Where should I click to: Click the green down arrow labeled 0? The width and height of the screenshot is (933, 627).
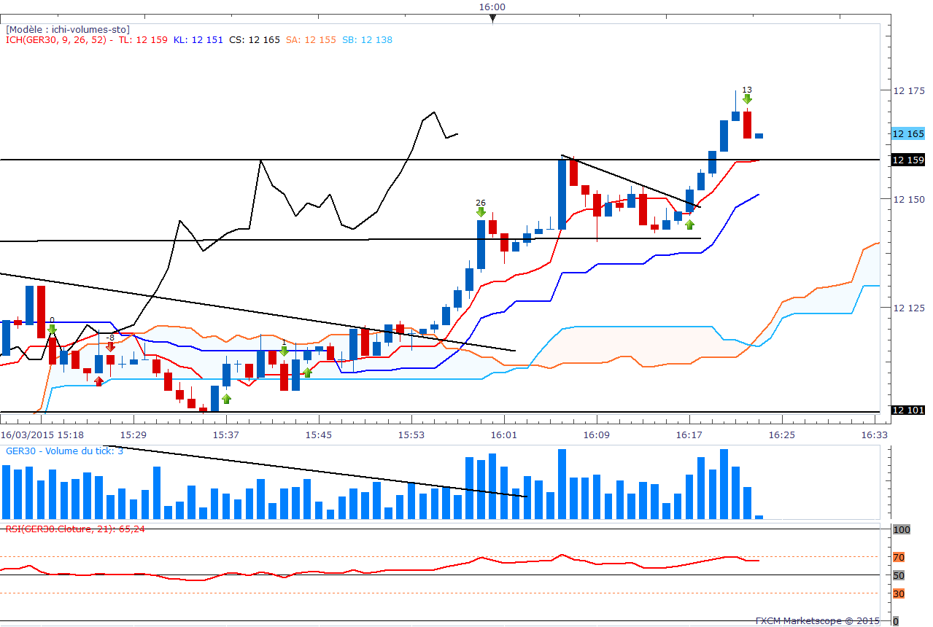[x=52, y=330]
